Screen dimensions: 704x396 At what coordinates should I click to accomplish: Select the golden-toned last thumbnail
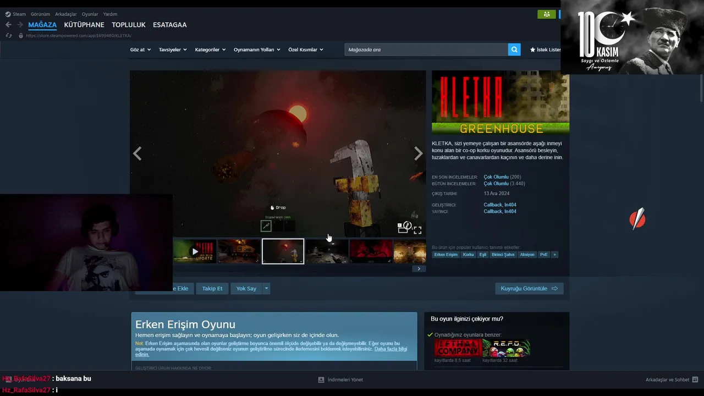[x=410, y=251]
